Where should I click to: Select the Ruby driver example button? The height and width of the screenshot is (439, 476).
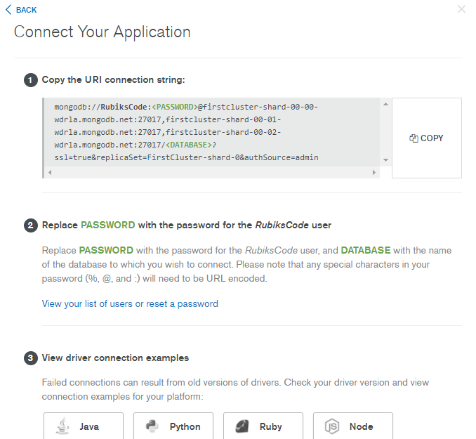tap(263, 426)
